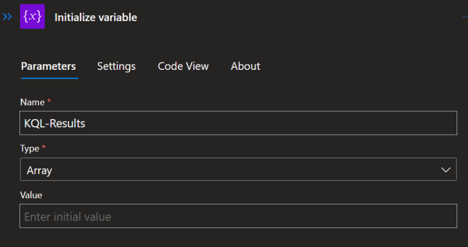Click the Enter initial value placeholder

[68, 217]
